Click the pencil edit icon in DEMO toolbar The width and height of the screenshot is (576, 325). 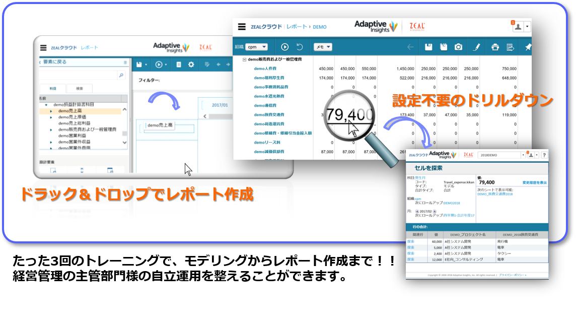click(x=476, y=47)
